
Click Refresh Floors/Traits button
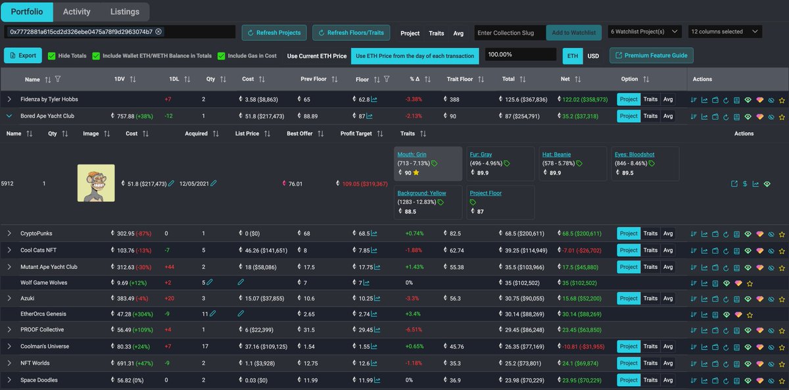click(x=351, y=32)
